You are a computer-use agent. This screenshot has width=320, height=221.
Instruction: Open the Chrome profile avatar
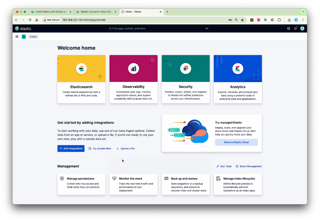(x=296, y=20)
